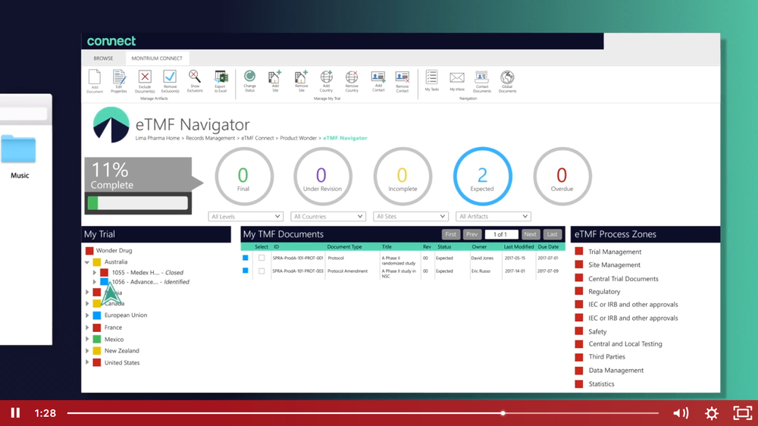Viewport: 758px width, 426px height.
Task: Go to Records Management breadcrumb
Action: [x=210, y=138]
